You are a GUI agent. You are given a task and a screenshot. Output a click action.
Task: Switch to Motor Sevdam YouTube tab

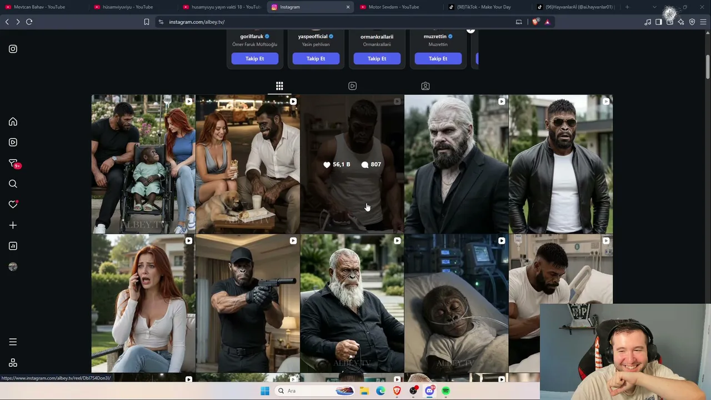click(400, 7)
